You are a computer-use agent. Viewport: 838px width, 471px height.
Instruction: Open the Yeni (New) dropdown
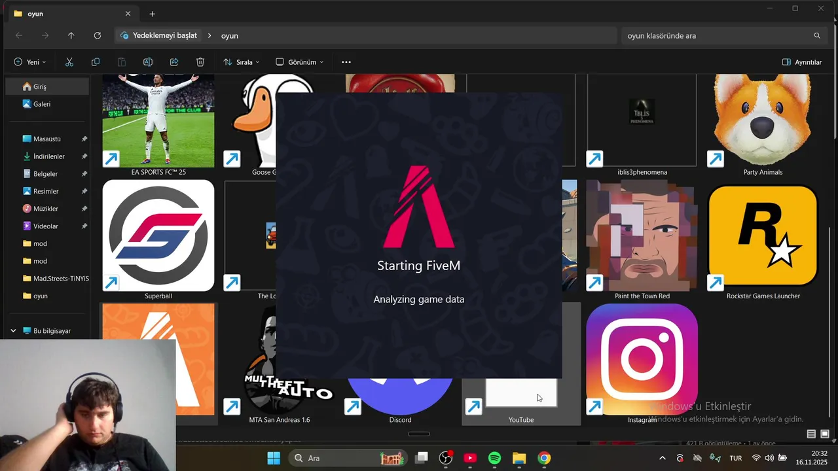click(x=30, y=62)
